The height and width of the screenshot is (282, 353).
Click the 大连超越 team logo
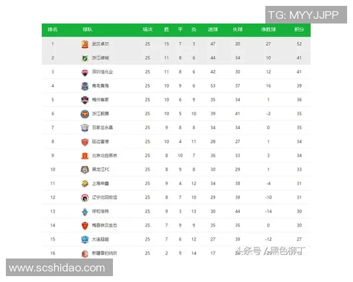point(85,239)
